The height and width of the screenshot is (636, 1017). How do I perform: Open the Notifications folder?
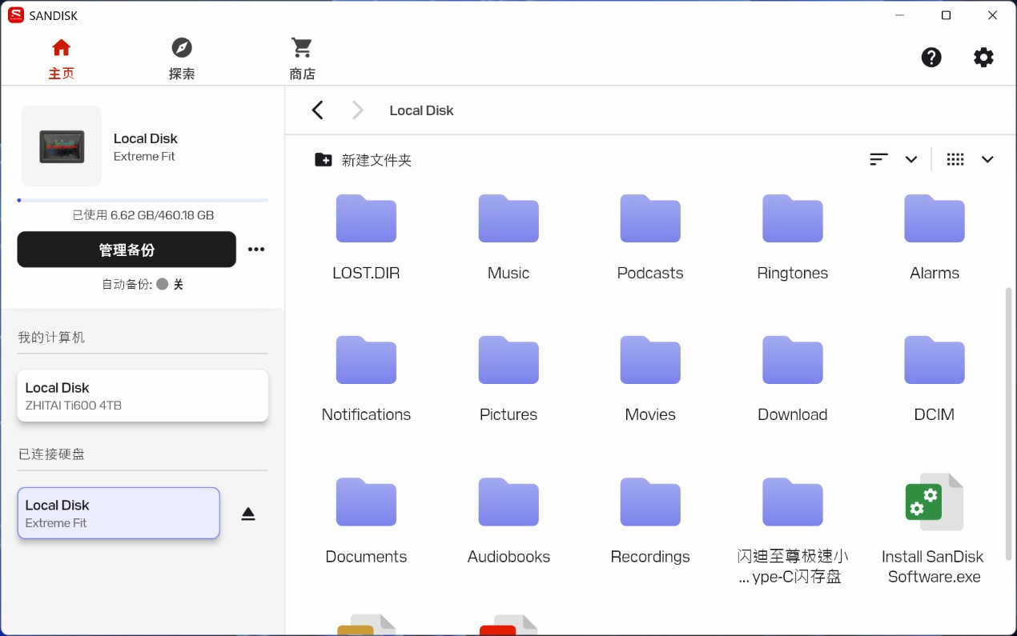point(366,379)
